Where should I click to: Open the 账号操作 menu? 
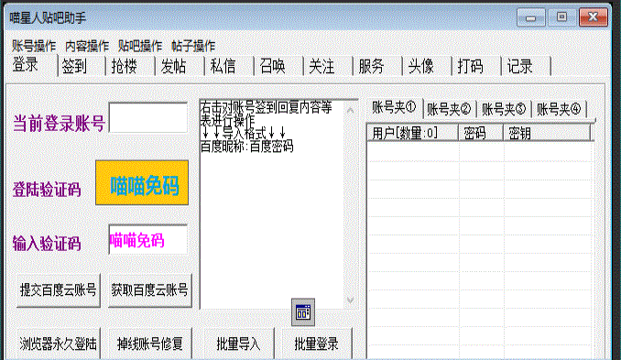point(34,46)
